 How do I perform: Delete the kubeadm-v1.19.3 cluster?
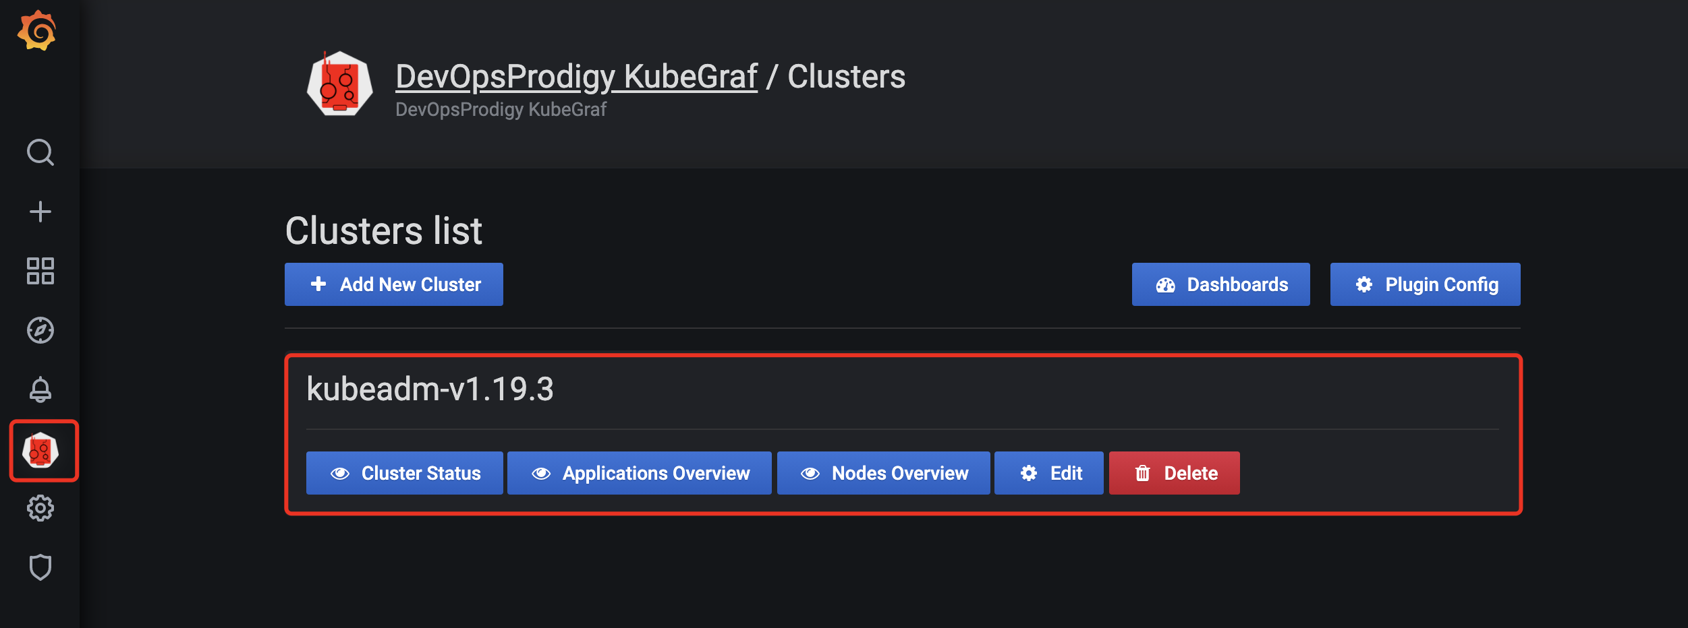tap(1175, 473)
